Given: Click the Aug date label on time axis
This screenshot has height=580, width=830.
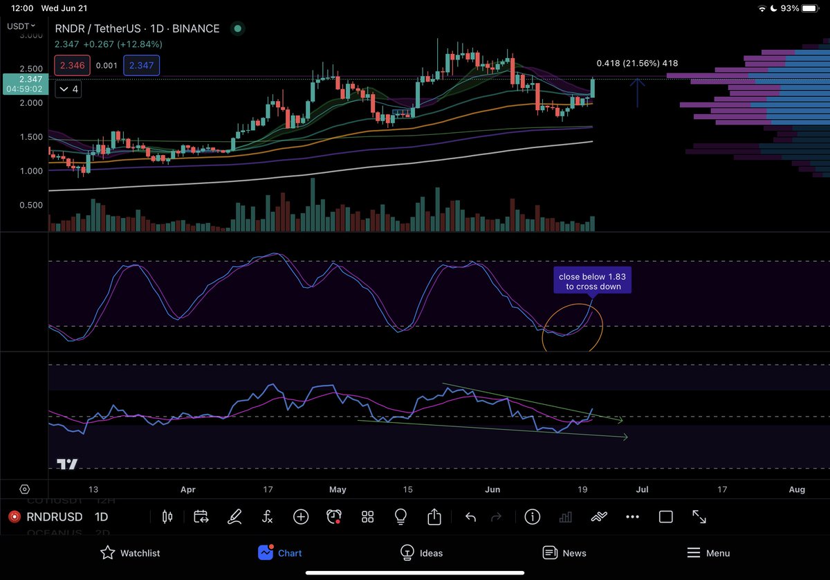Looking at the screenshot, I should [x=797, y=489].
